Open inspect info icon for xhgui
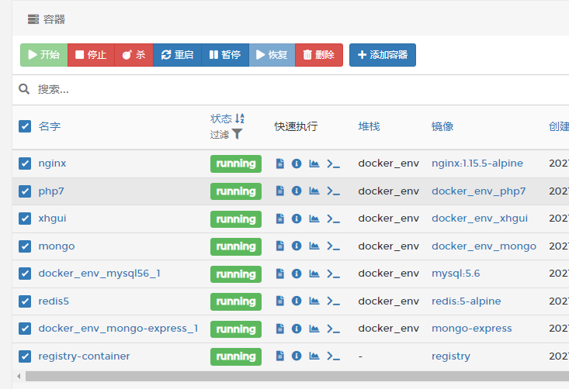 tap(297, 219)
